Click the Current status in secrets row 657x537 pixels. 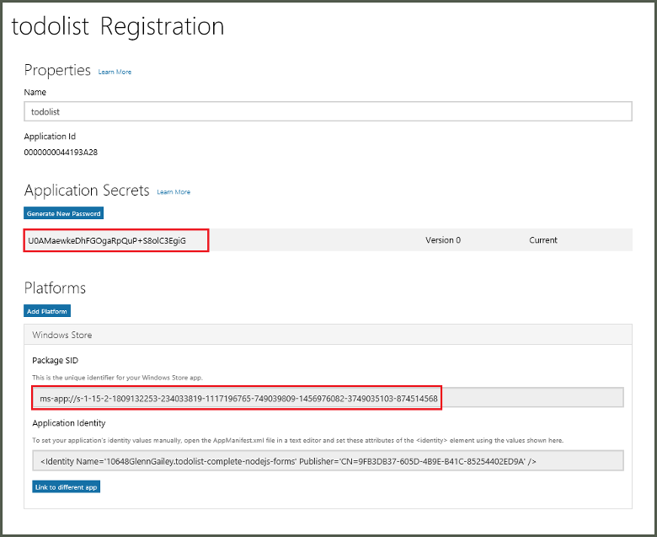[x=542, y=240]
